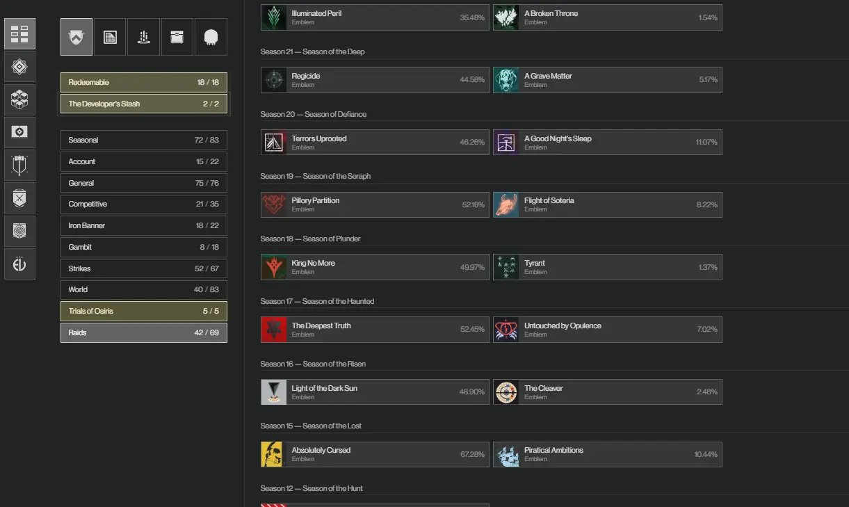Click the Tyrant emblem icon
The width and height of the screenshot is (849, 507).
point(506,267)
